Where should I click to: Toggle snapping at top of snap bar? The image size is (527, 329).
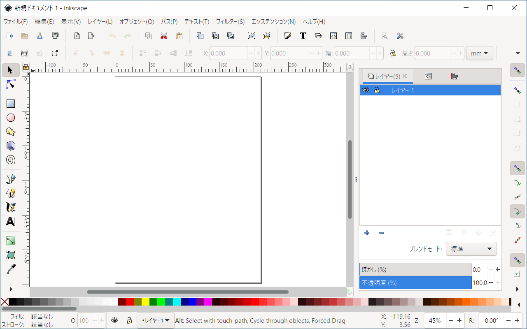click(x=518, y=70)
